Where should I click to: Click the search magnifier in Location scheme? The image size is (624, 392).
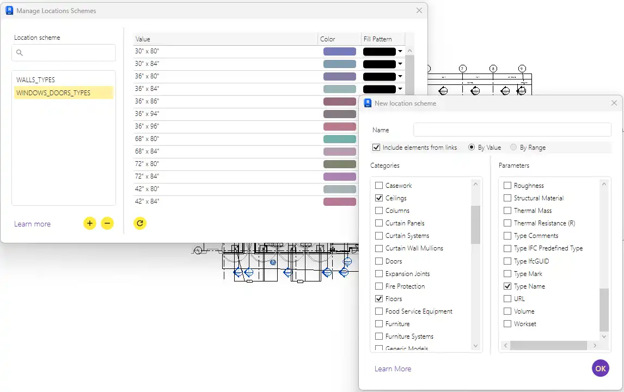[x=20, y=53]
